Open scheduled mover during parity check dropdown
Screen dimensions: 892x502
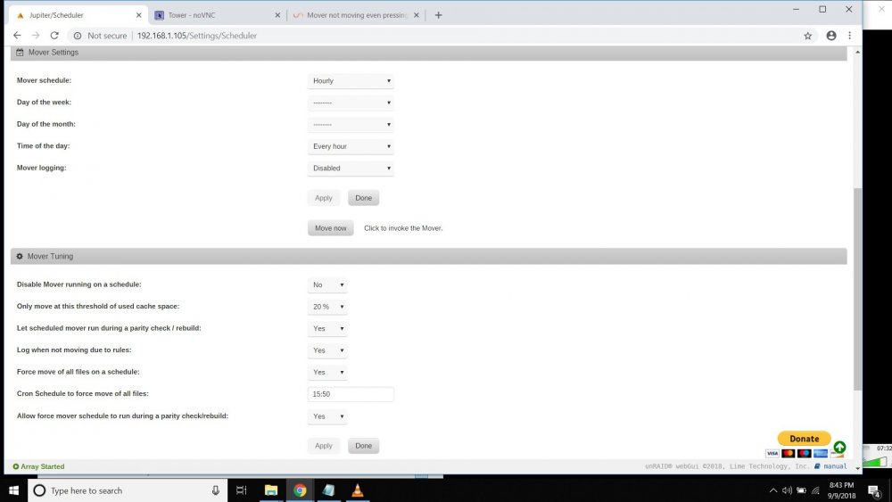pyautogui.click(x=327, y=329)
